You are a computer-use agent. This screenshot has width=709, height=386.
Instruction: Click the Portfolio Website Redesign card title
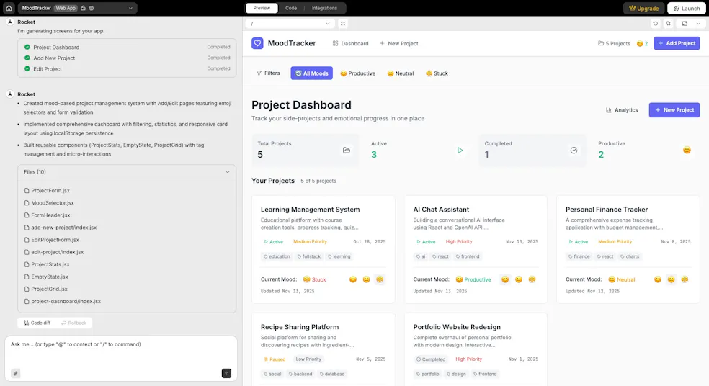(x=457, y=327)
